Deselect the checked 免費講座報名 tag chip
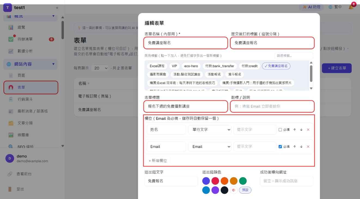 point(276,66)
